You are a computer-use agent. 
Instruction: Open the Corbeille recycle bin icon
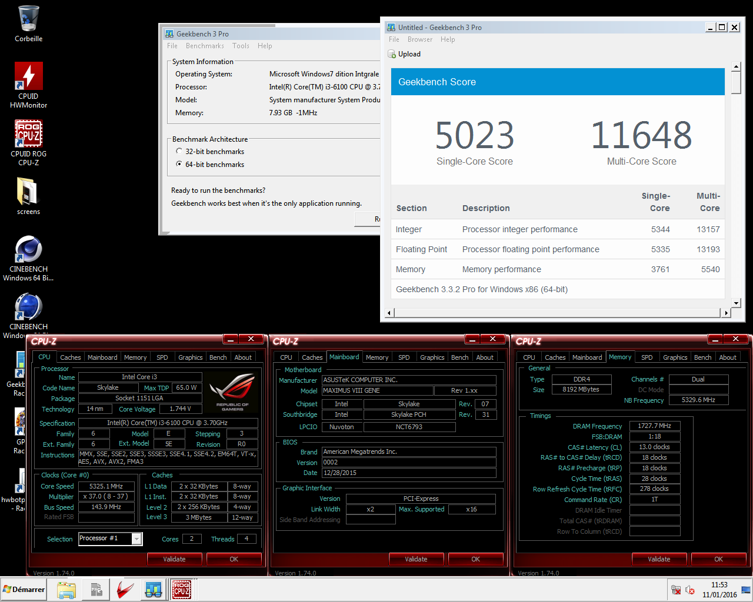pyautogui.click(x=28, y=24)
